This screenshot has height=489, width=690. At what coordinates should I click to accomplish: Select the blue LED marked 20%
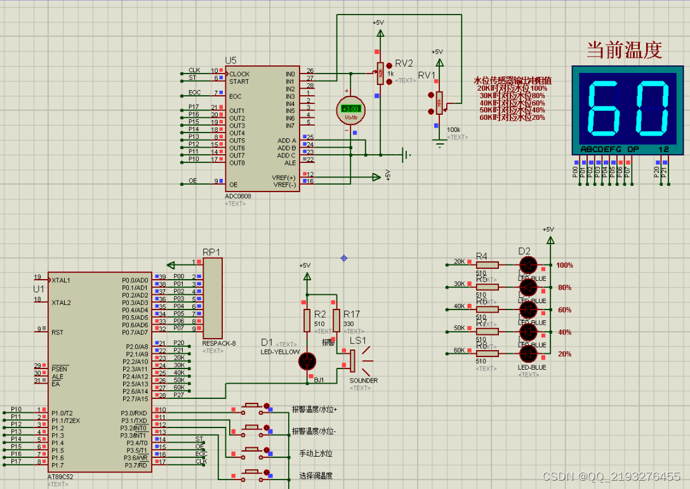pyautogui.click(x=529, y=354)
